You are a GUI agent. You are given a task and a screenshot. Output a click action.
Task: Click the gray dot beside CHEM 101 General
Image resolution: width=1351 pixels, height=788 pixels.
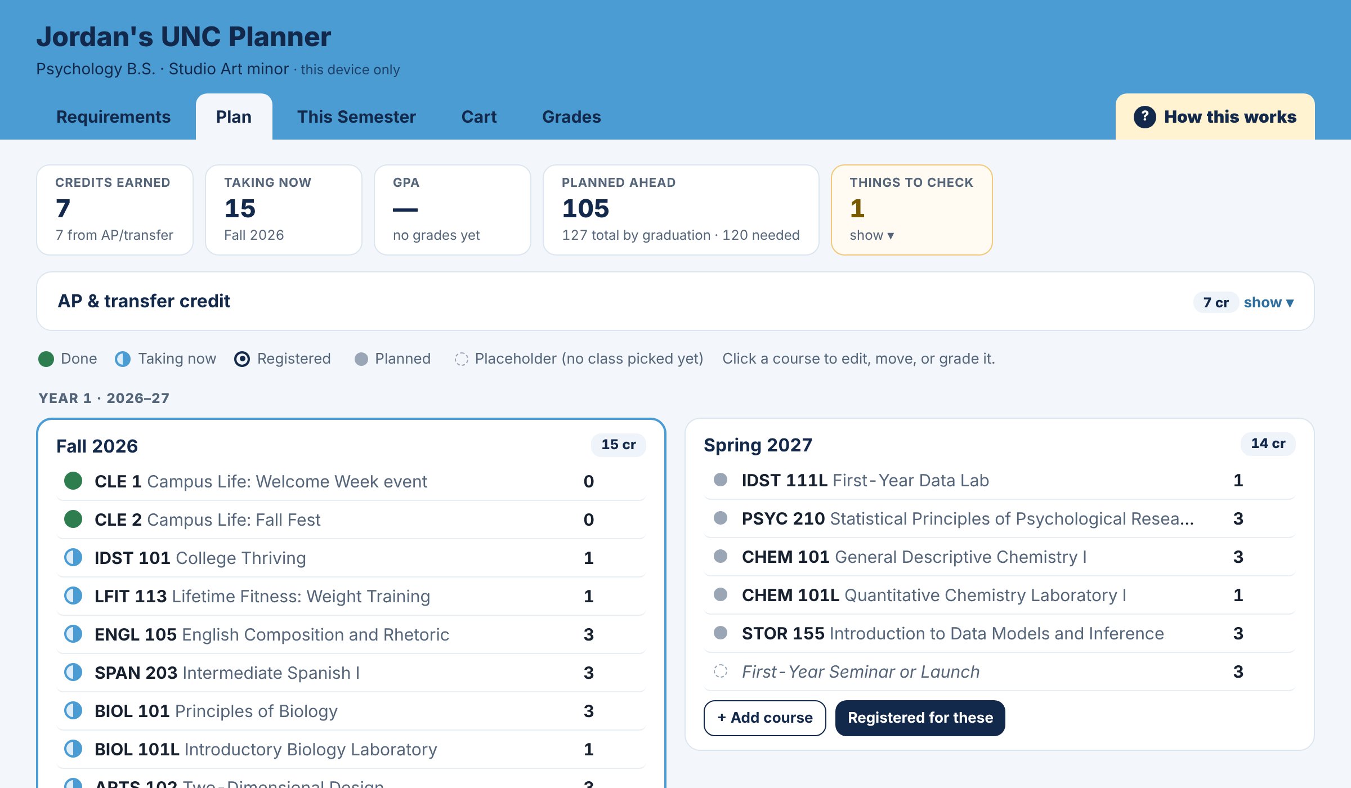pyautogui.click(x=721, y=556)
